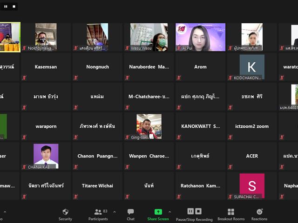Select the Wasu Wasu video thumbnail
Viewport: 298px width, 223px height.
pyautogui.click(x=149, y=37)
